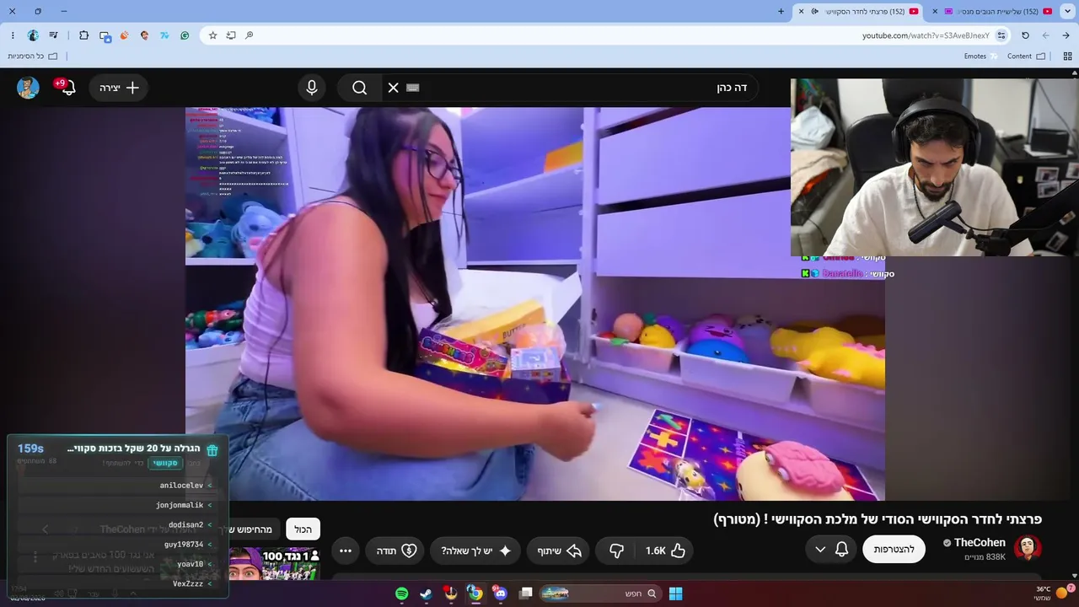Clear the YouTube search box text
The width and height of the screenshot is (1079, 607).
393,88
